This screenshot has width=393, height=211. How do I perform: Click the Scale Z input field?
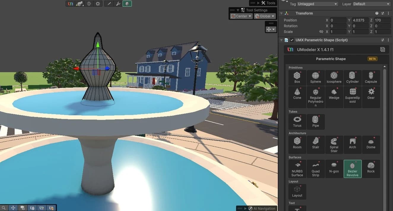click(x=382, y=32)
